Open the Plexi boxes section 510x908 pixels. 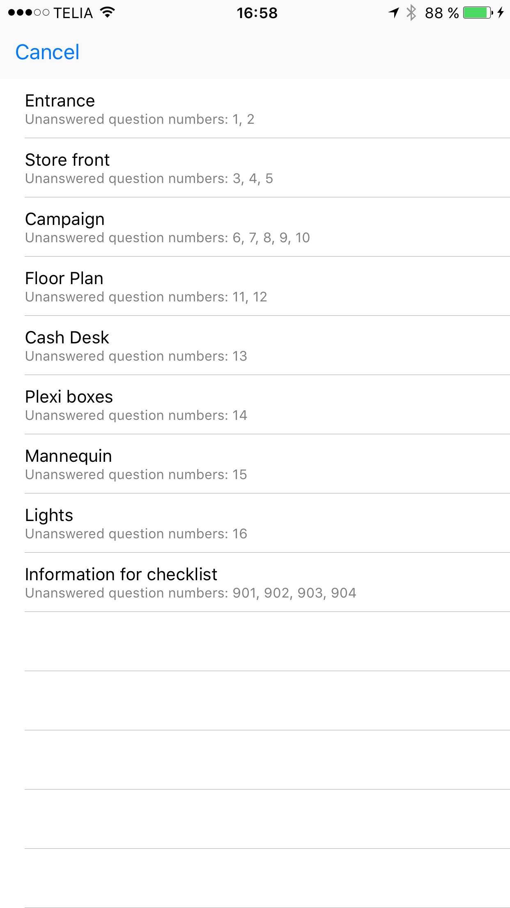(x=255, y=405)
